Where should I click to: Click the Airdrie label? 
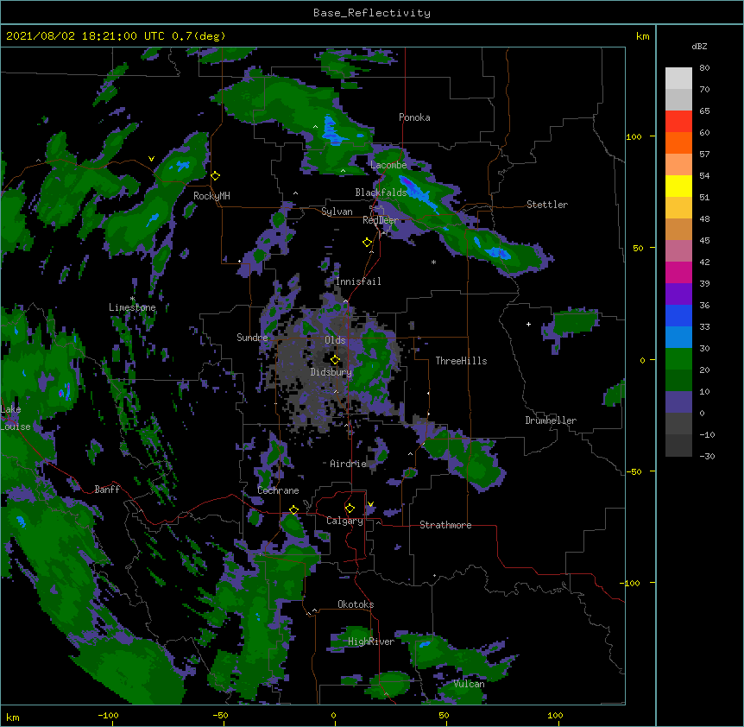[348, 464]
